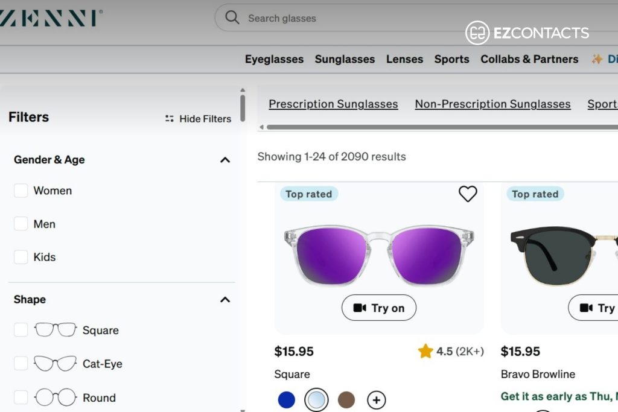
Task: Click the Get it as early as Thu text
Action: (559, 396)
